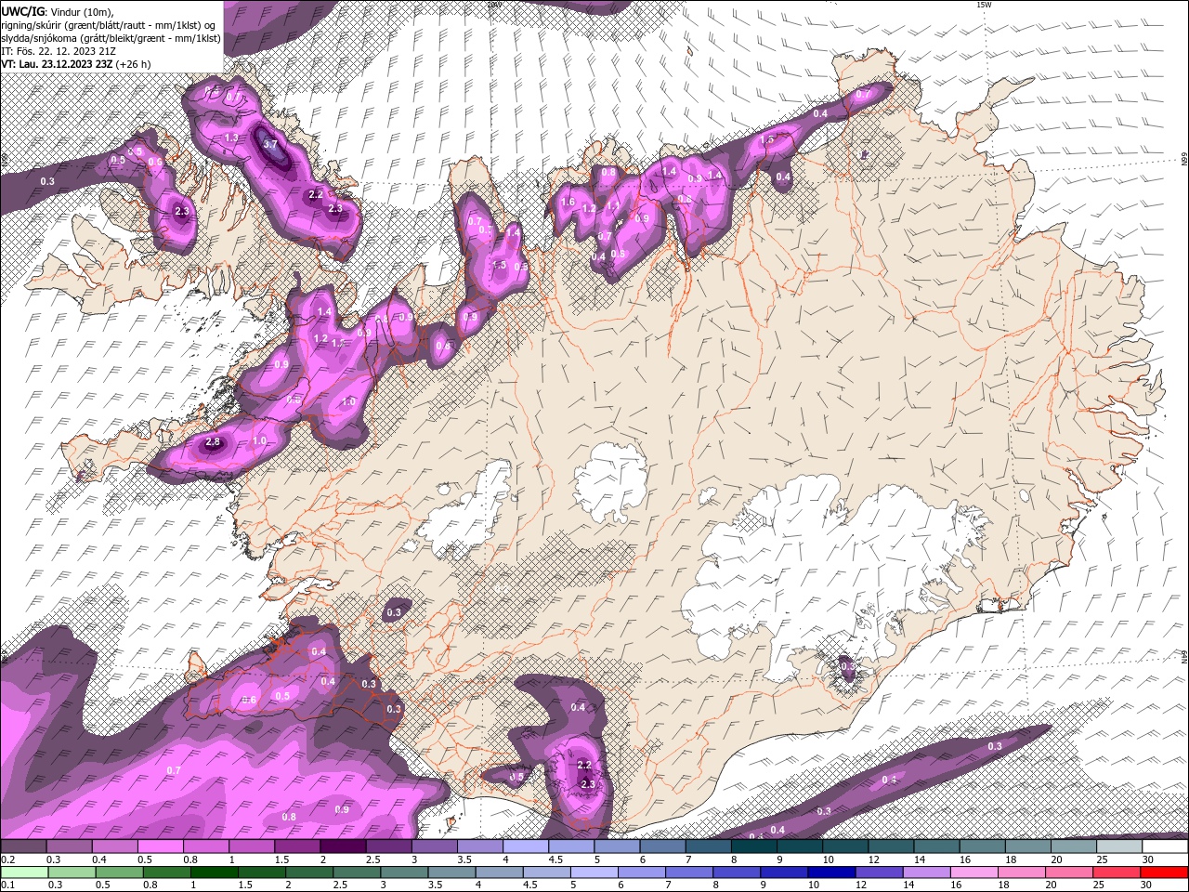1189x892 pixels.
Task: Pick lower scale swatch between 0.5 and 0.8
Action: click(119, 872)
